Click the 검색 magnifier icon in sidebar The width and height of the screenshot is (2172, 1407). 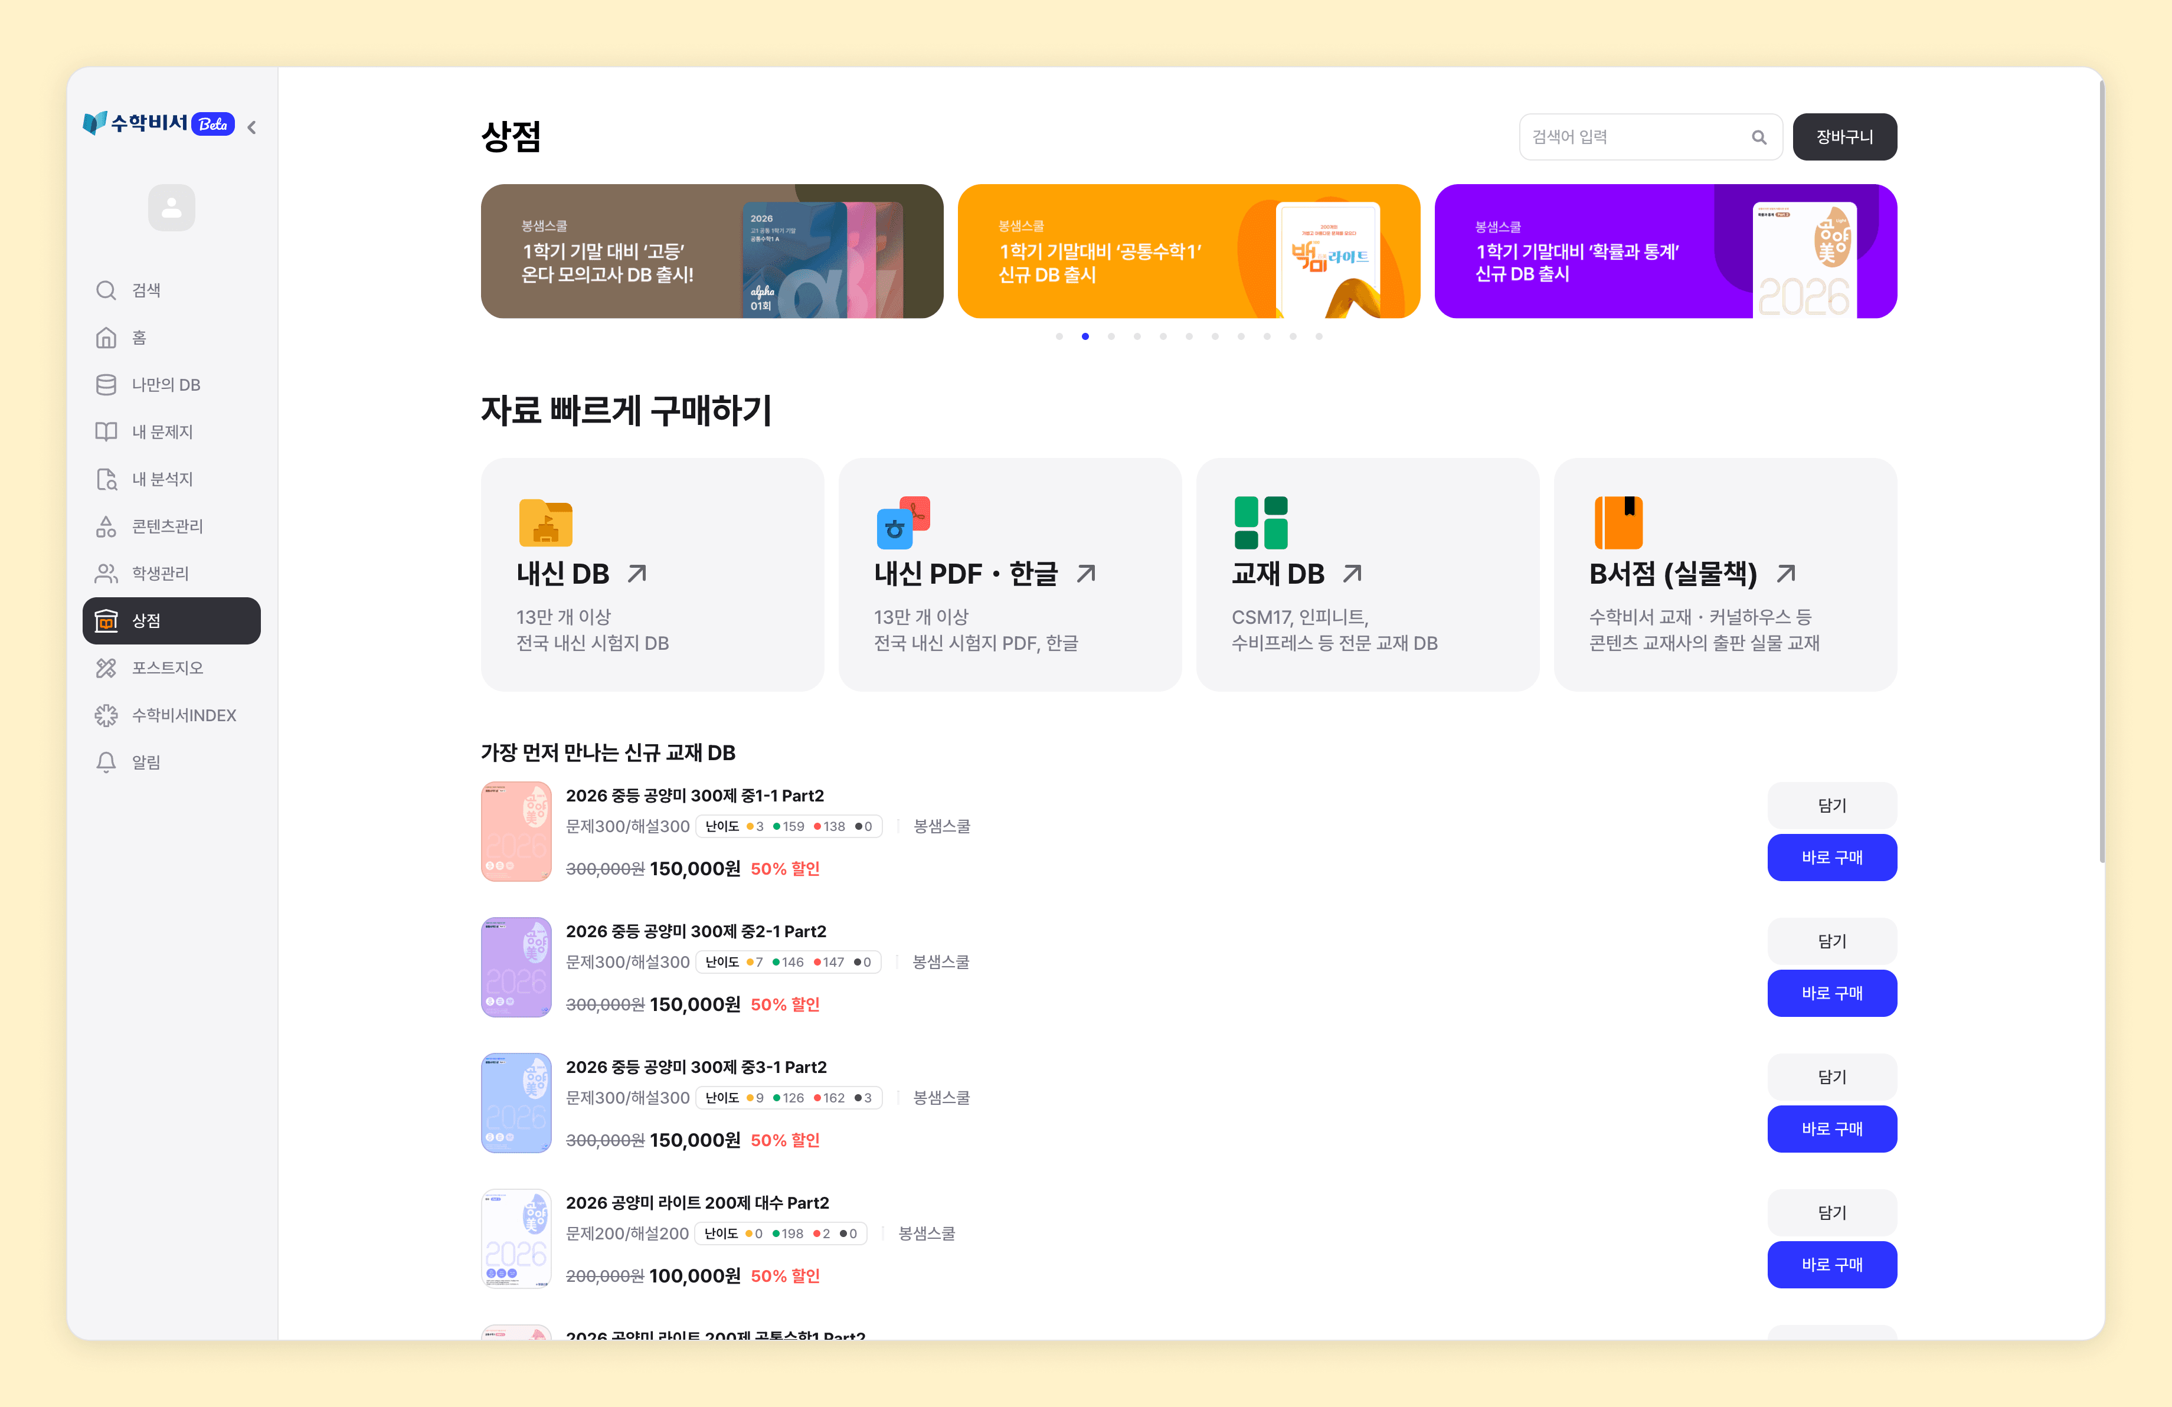[x=106, y=290]
